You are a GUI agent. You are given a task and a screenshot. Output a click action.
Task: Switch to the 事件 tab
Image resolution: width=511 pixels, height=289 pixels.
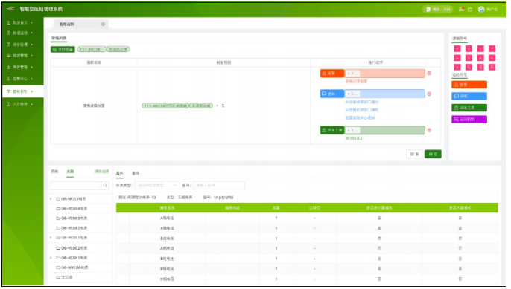point(136,174)
